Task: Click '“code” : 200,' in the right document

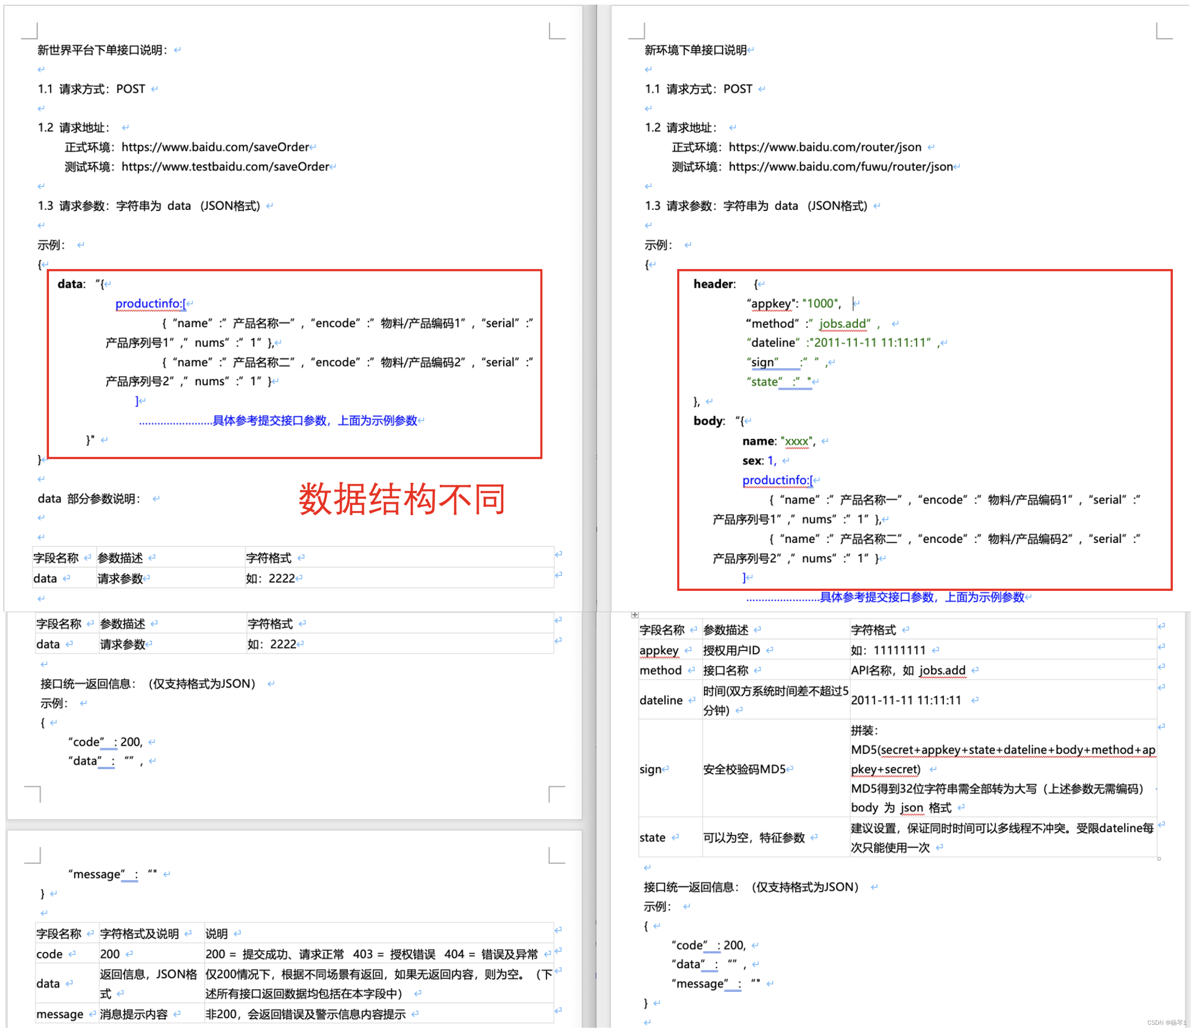Action: click(708, 945)
